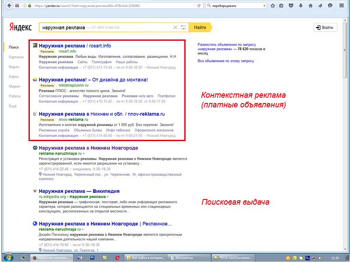
Task: Open 'Оформление магазинов' sitelink
Action: coord(154,130)
